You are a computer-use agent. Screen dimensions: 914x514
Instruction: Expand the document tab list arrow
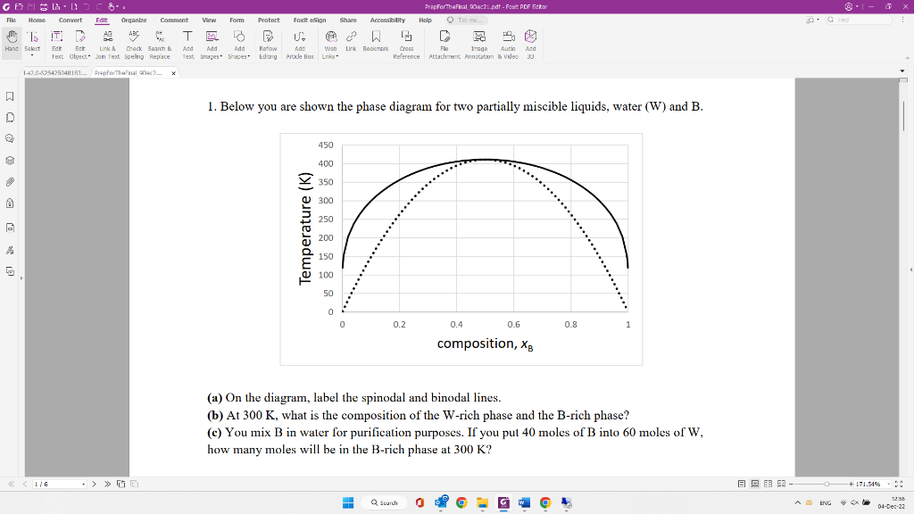click(x=902, y=71)
